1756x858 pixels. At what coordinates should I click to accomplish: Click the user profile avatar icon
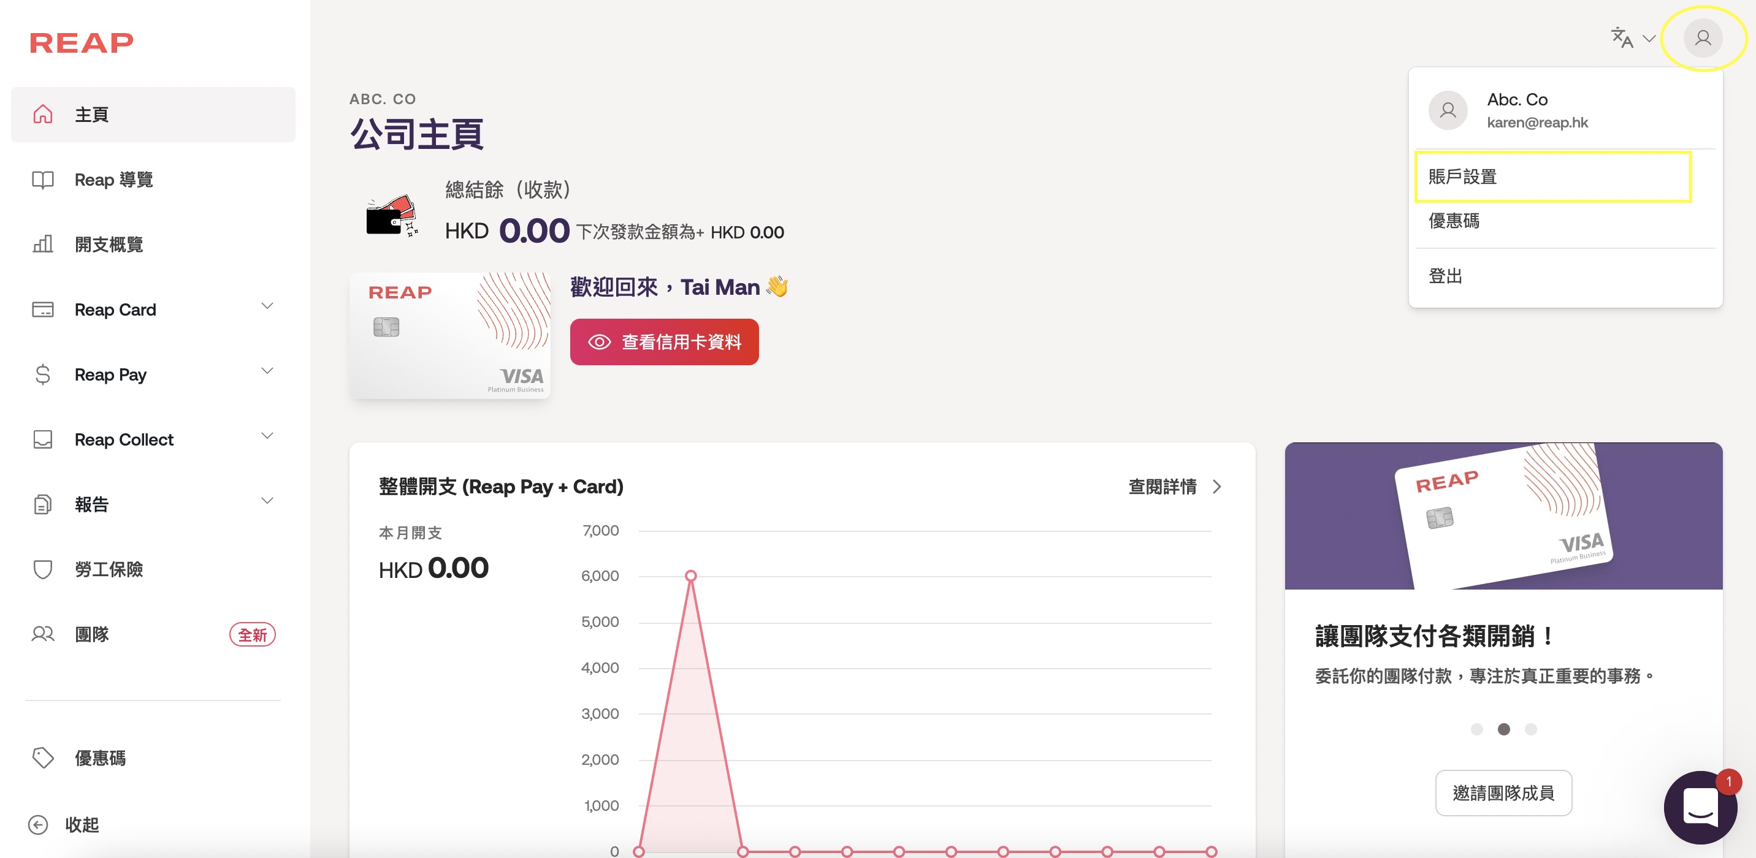1702,38
